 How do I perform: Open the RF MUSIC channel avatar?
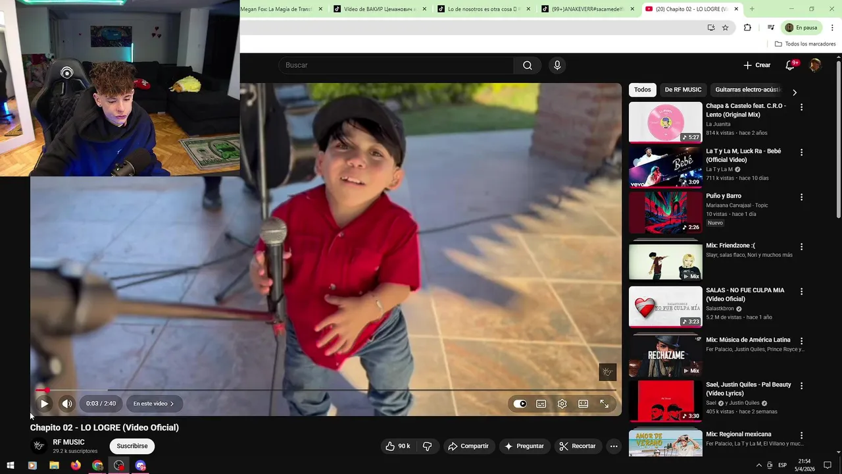coord(39,446)
